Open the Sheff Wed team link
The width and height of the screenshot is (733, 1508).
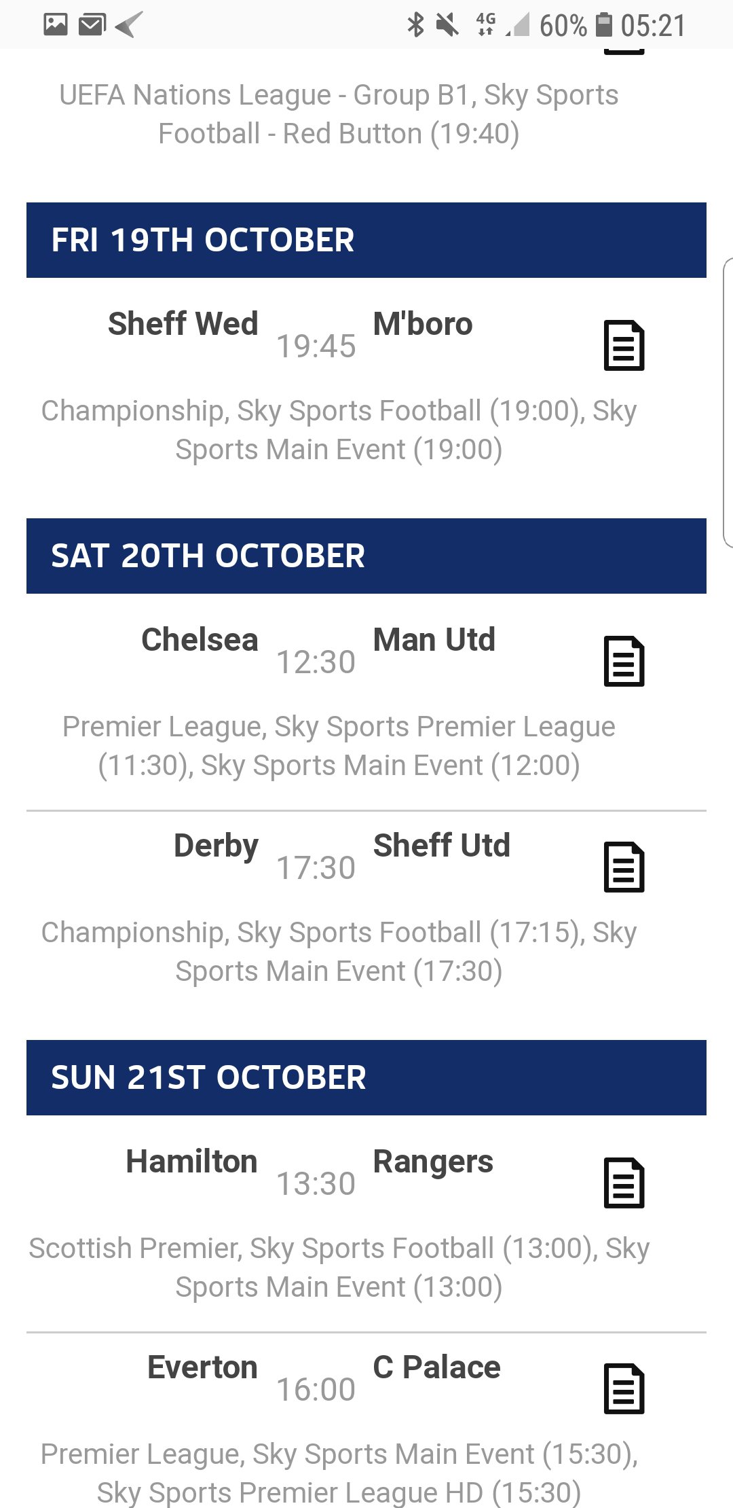[x=183, y=323]
